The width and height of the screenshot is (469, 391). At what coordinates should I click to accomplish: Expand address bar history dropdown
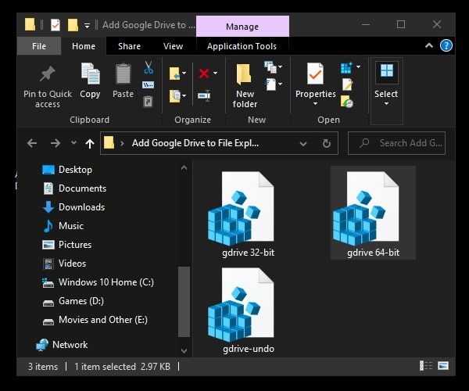(x=303, y=144)
